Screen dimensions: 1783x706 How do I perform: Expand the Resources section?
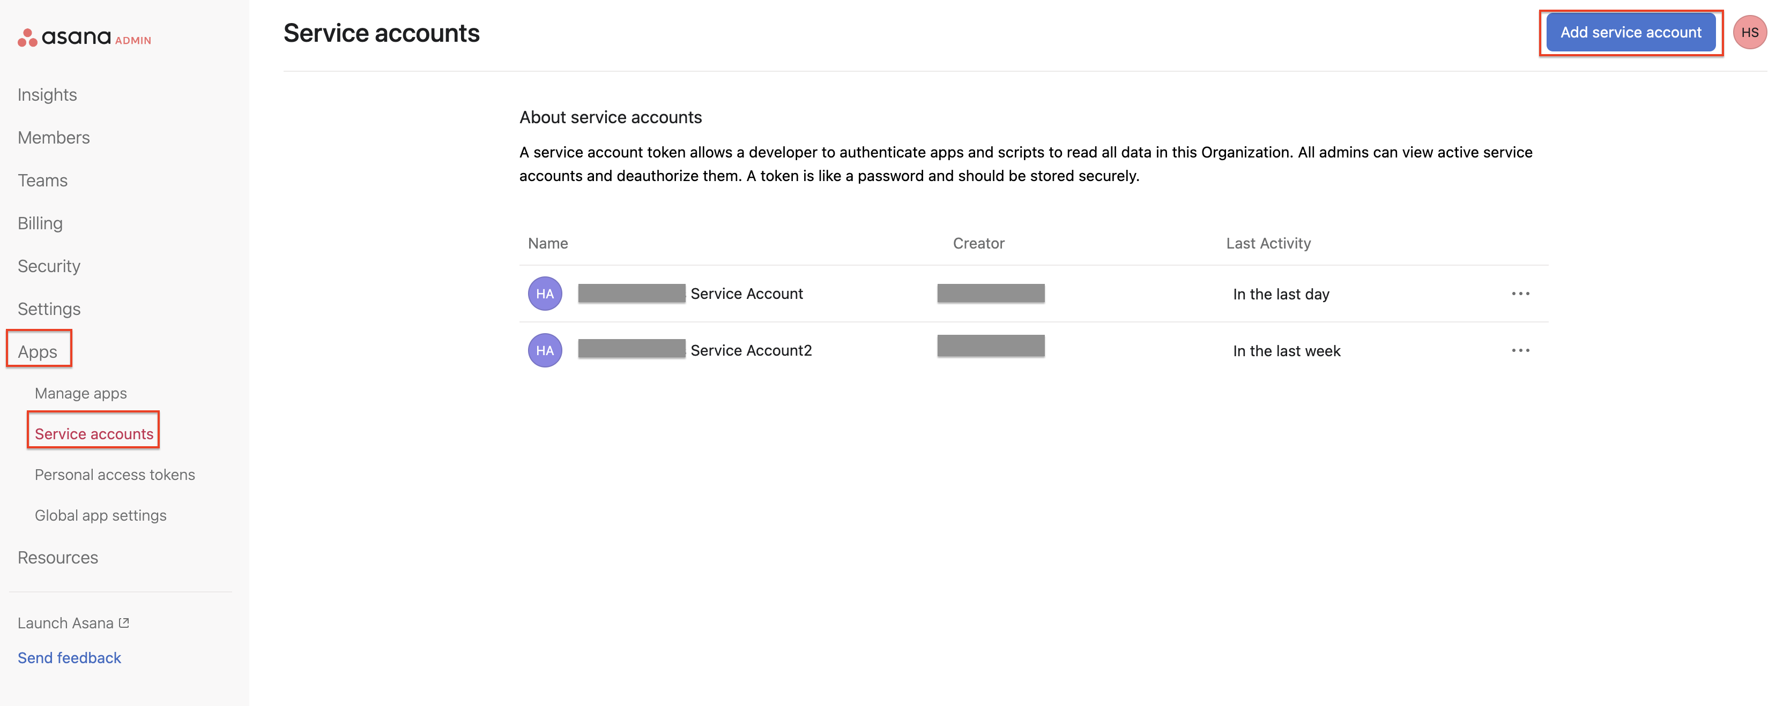[57, 557]
